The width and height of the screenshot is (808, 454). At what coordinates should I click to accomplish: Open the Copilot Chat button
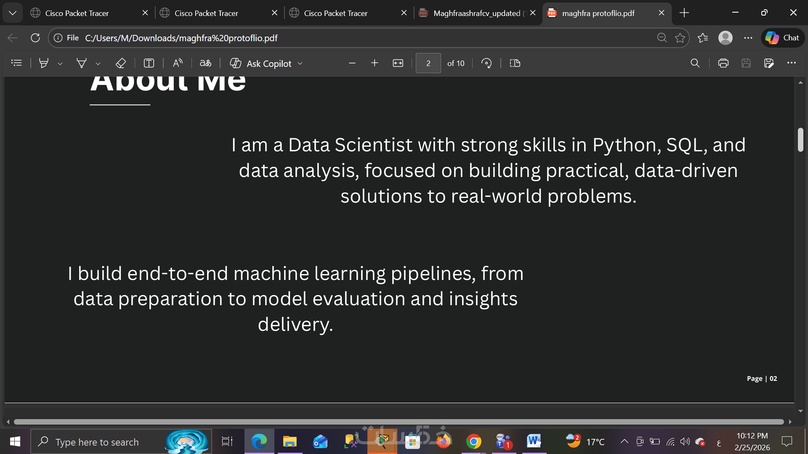click(x=782, y=38)
